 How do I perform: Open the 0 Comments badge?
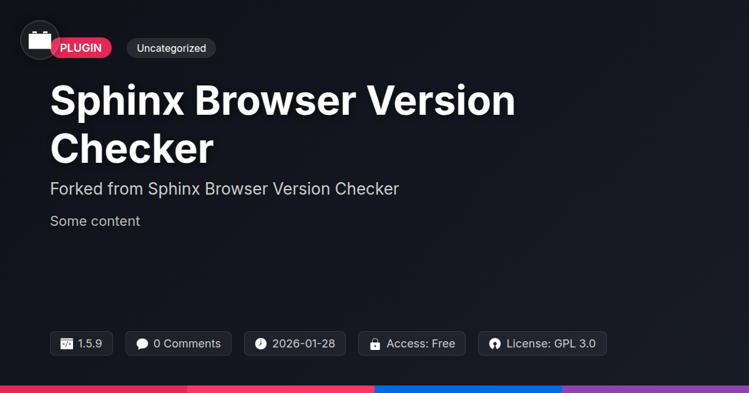179,344
